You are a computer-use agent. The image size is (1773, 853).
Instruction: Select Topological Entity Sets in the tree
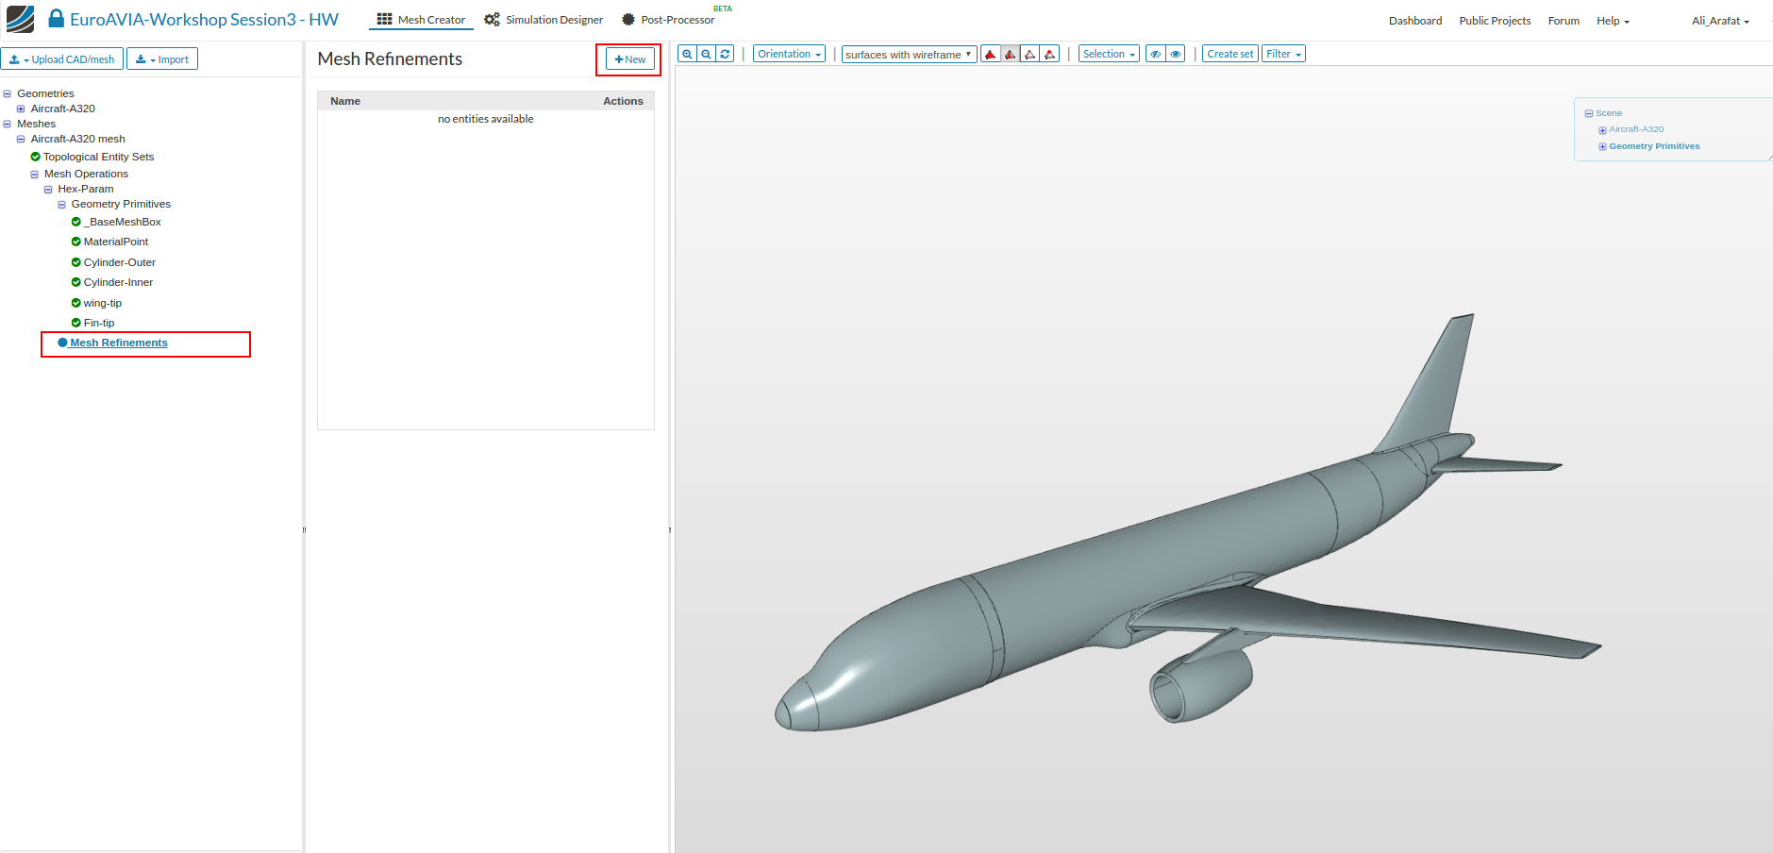(98, 157)
